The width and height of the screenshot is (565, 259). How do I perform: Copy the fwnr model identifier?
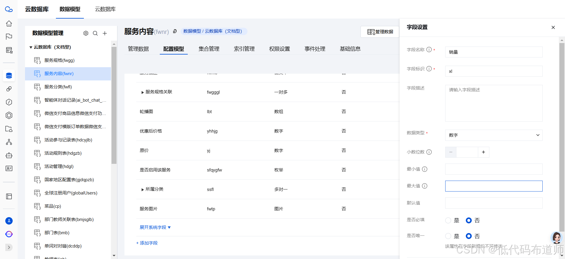point(175,31)
